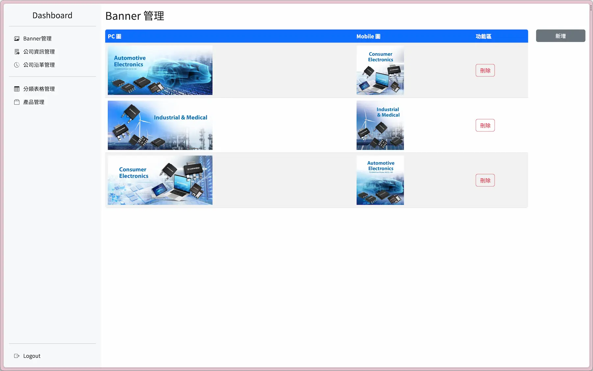The image size is (593, 371).
Task: Go to 公司資訊管理 page
Action: point(39,52)
